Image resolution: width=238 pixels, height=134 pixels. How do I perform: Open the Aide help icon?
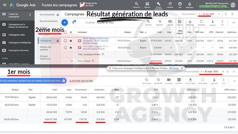click(x=180, y=4)
